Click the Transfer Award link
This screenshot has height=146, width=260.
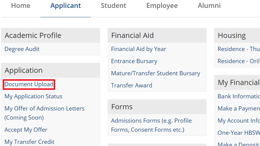click(132, 86)
